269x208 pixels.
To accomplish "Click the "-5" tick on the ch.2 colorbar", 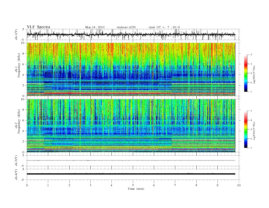I will (x=250, y=129).
